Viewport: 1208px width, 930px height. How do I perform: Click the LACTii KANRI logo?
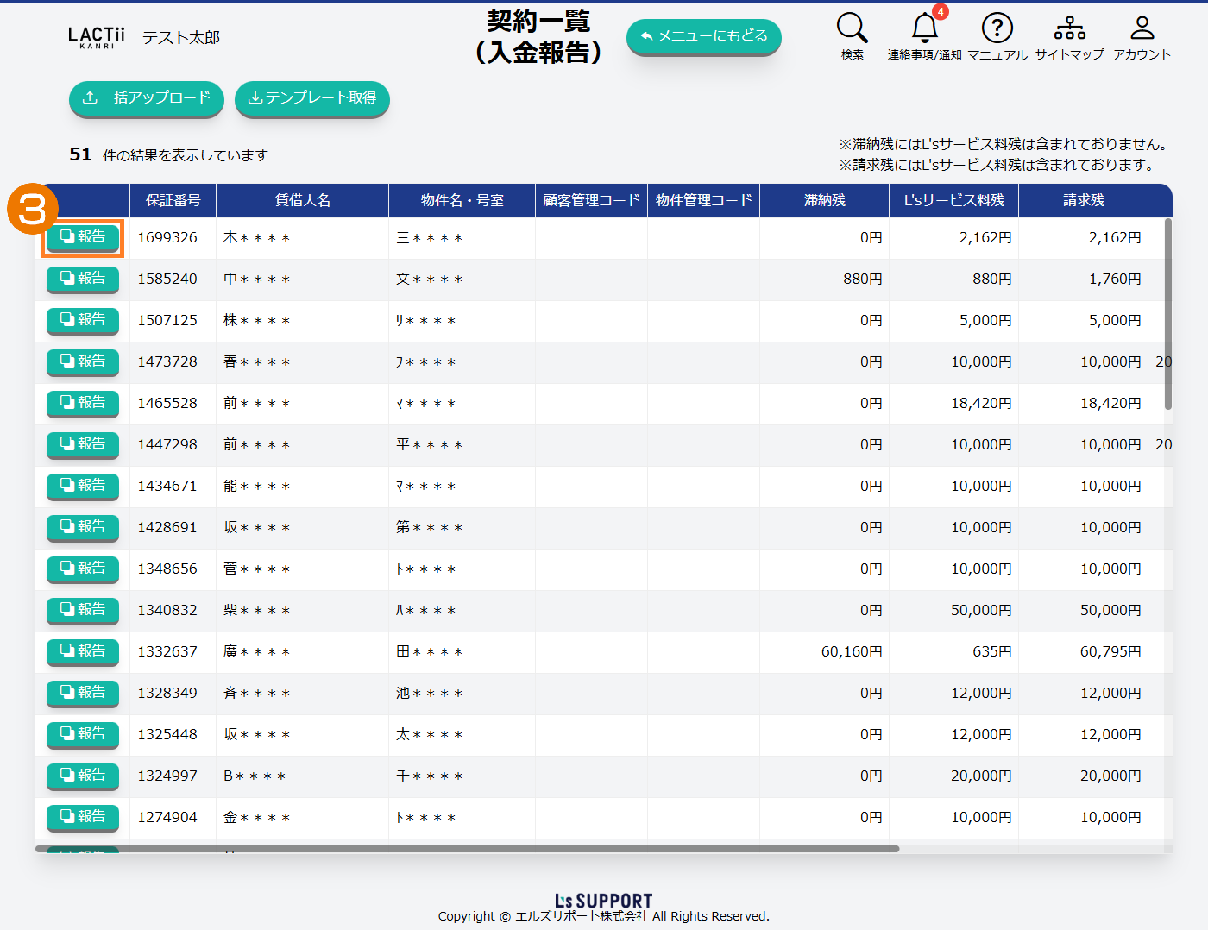coord(97,37)
